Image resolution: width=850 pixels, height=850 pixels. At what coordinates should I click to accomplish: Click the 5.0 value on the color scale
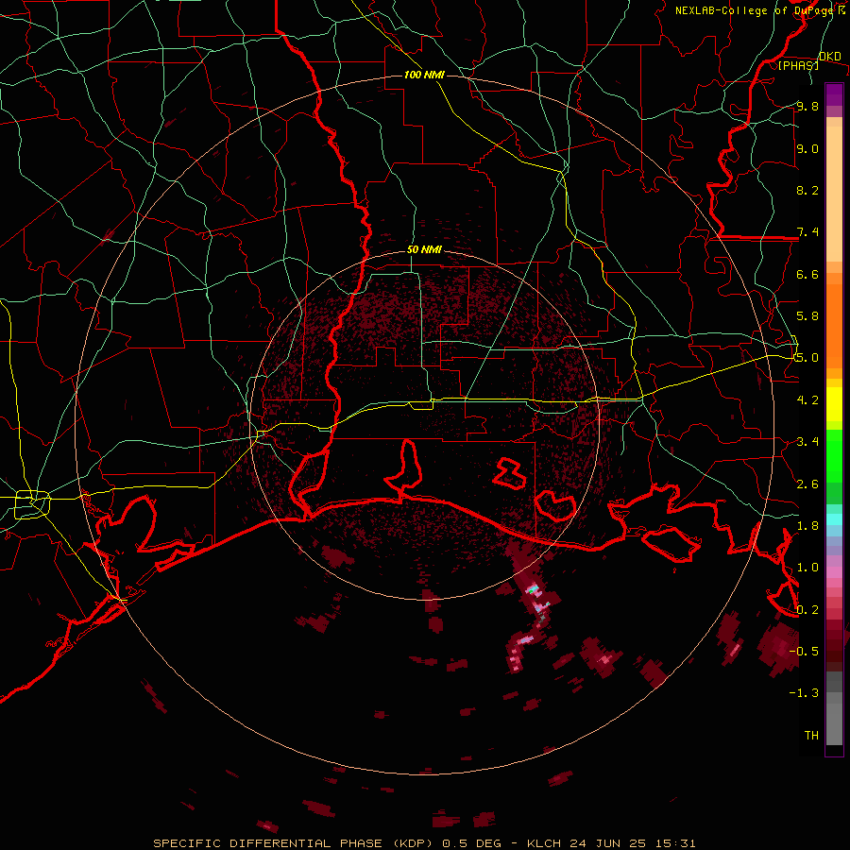coord(807,358)
